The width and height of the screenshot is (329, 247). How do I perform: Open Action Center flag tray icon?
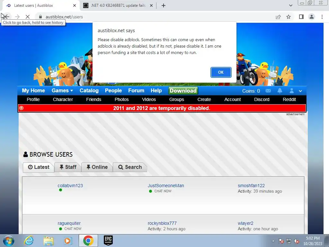click(281, 241)
